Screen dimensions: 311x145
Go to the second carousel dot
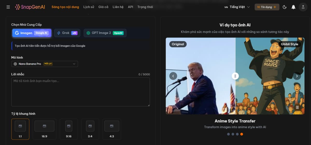[233, 134]
